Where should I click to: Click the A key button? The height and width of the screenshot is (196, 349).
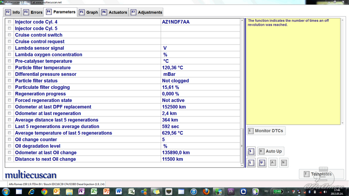coord(273,162)
